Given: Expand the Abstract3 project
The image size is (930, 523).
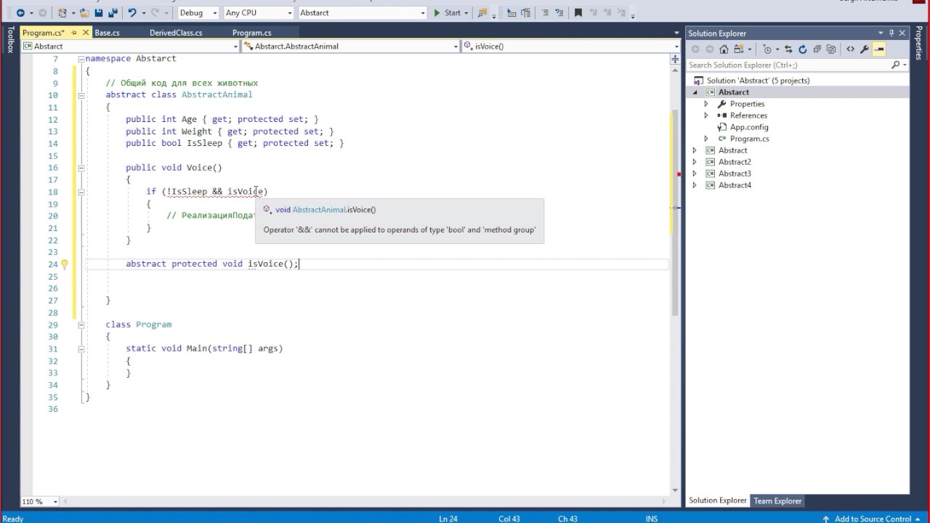Looking at the screenshot, I should click(695, 174).
